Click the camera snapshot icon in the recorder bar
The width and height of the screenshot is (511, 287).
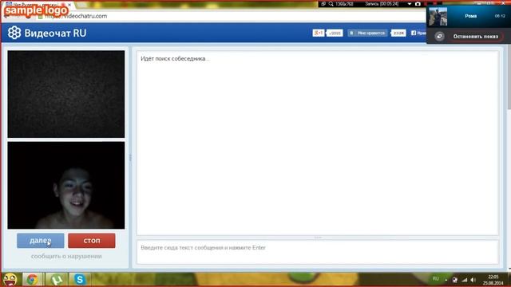pyautogui.click(x=418, y=4)
